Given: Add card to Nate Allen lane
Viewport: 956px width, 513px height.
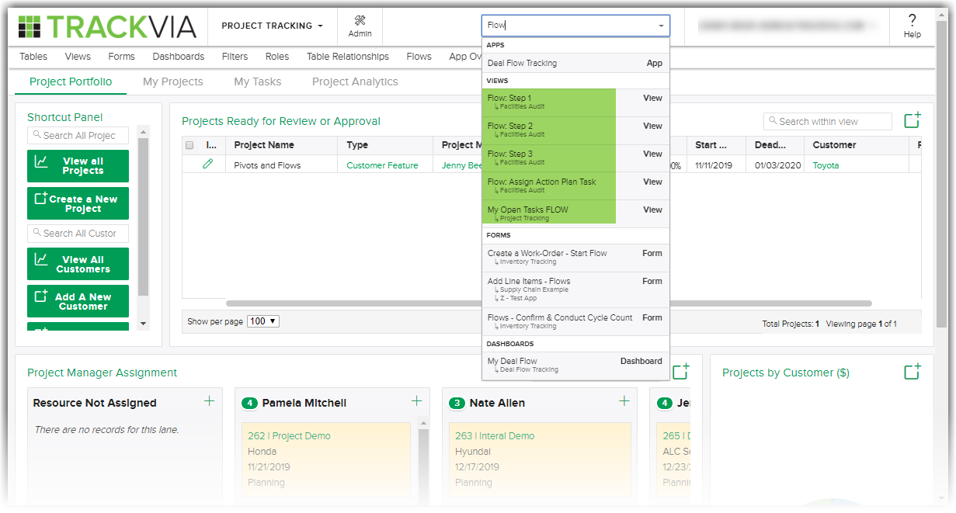Looking at the screenshot, I should tap(624, 401).
